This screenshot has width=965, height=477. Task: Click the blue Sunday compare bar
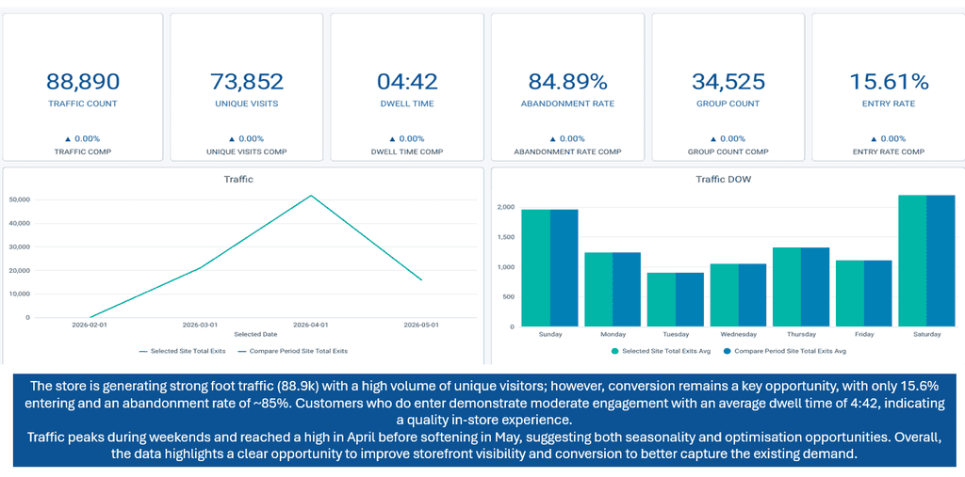click(x=564, y=268)
